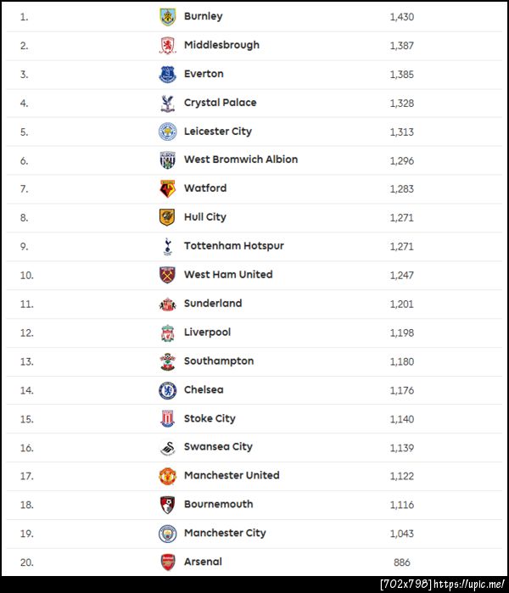The height and width of the screenshot is (593, 509).
Task: Click the Burnley club crest icon
Action: [167, 16]
